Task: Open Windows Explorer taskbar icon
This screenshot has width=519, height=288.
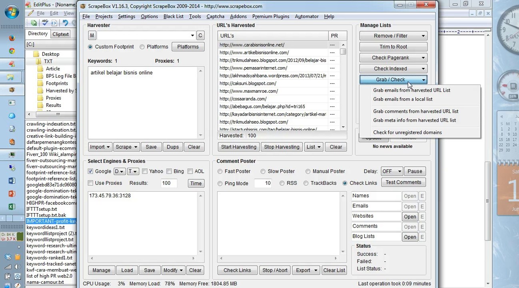Action: (x=12, y=77)
